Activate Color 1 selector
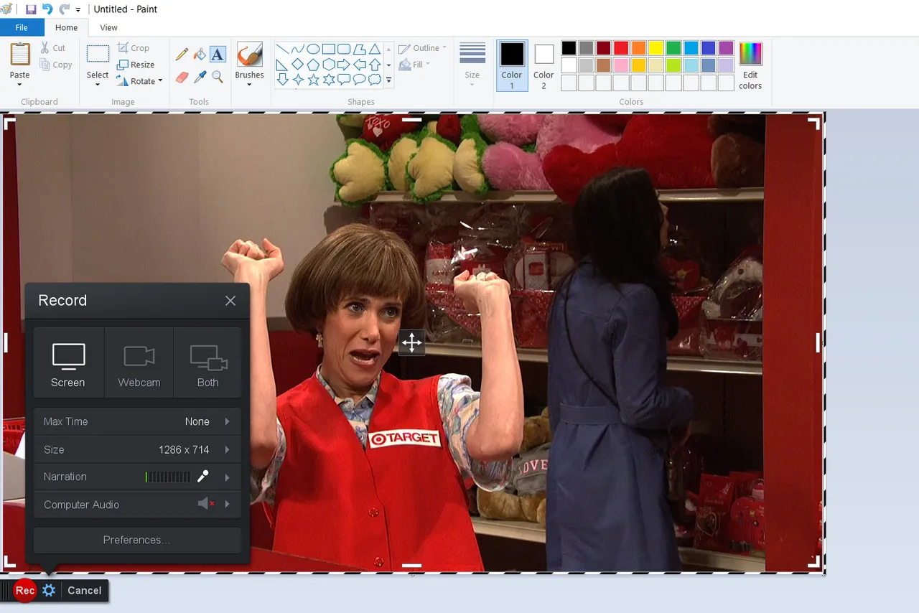Image resolution: width=919 pixels, height=613 pixels. coord(512,65)
